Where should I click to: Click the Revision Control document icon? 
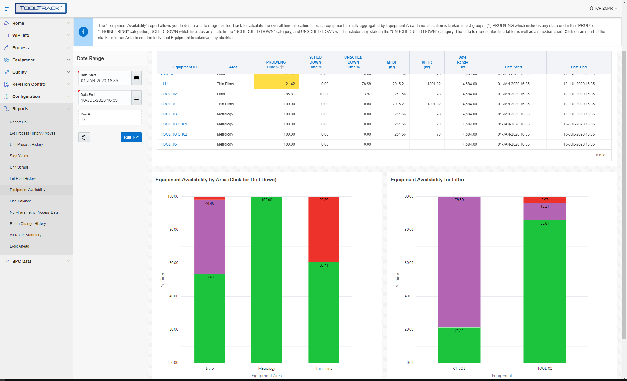click(6, 84)
